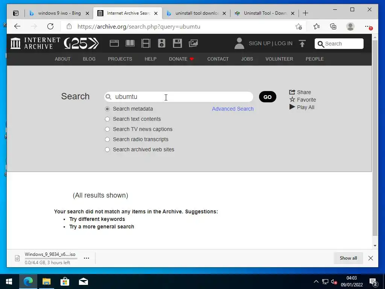
Task: Open the Internet Archive home logo
Action: (35, 43)
